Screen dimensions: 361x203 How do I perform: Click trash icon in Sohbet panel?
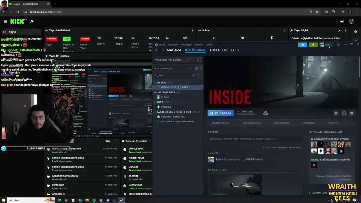click(213, 38)
